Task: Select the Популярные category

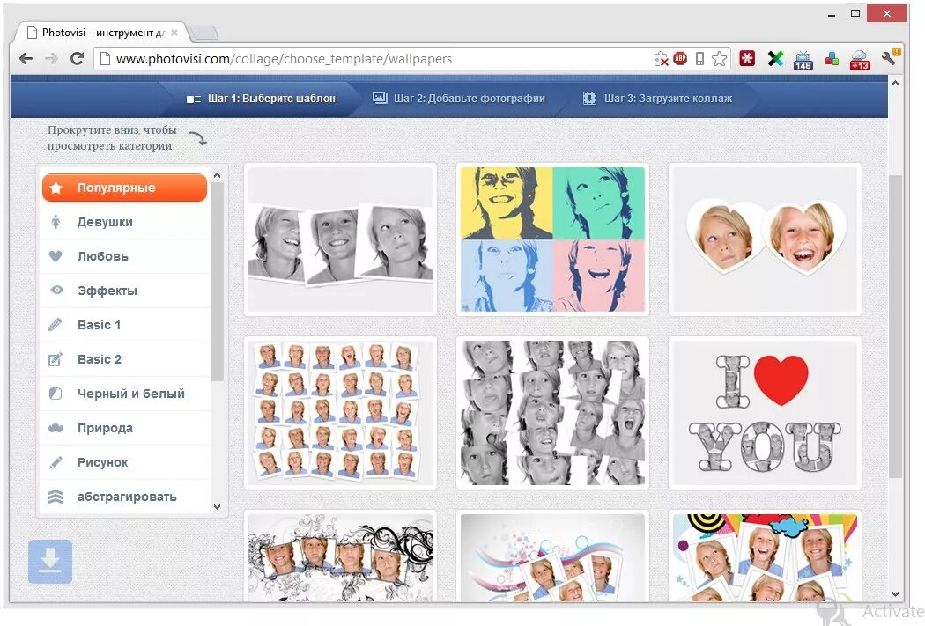Action: [124, 188]
